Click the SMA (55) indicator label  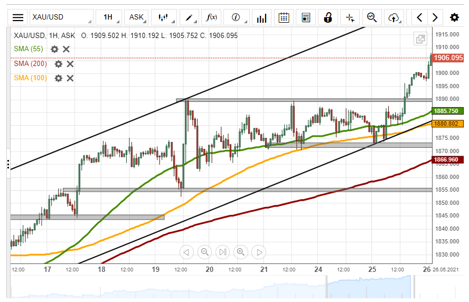[x=29, y=49]
